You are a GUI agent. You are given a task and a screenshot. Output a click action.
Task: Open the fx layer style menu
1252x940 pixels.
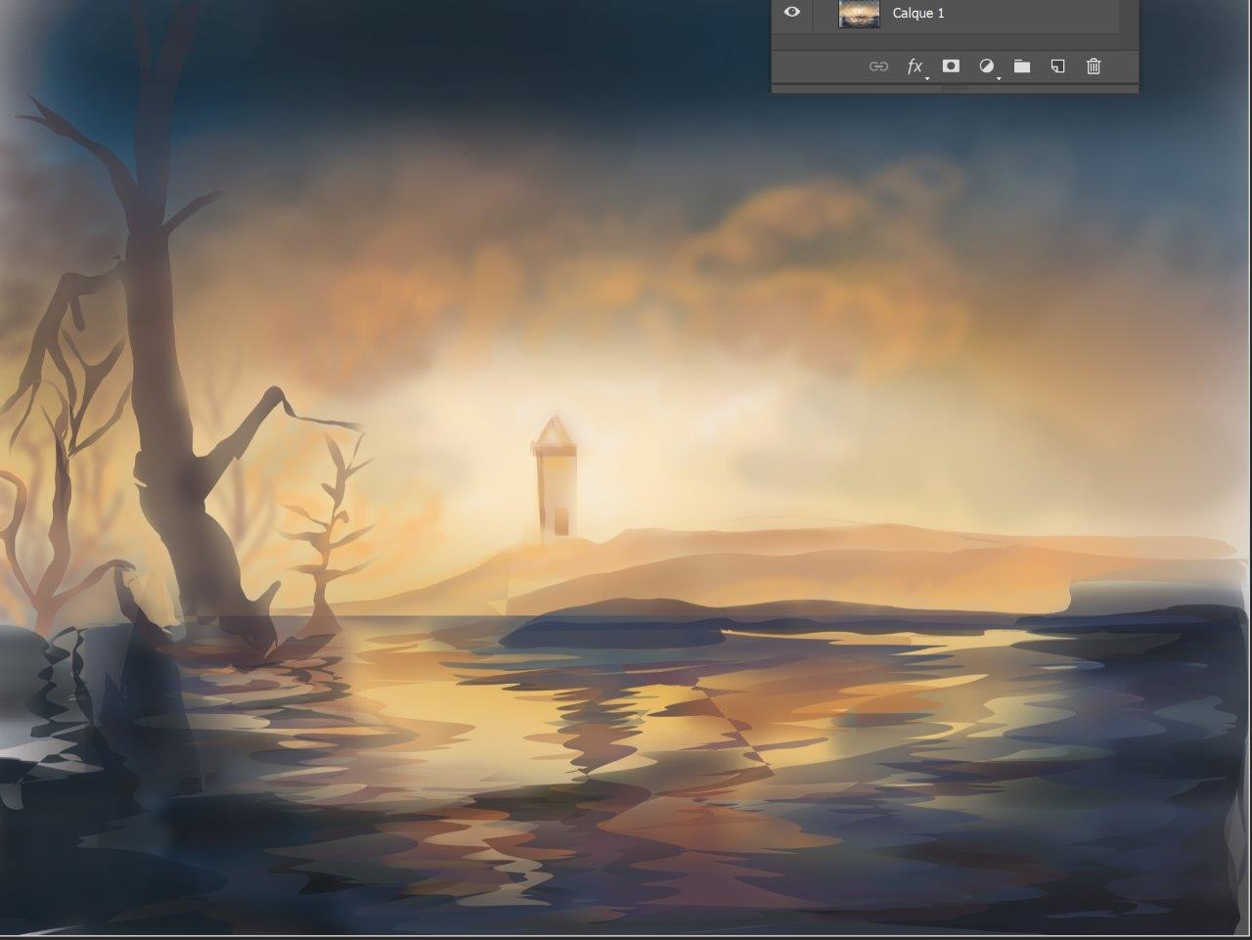click(x=915, y=67)
